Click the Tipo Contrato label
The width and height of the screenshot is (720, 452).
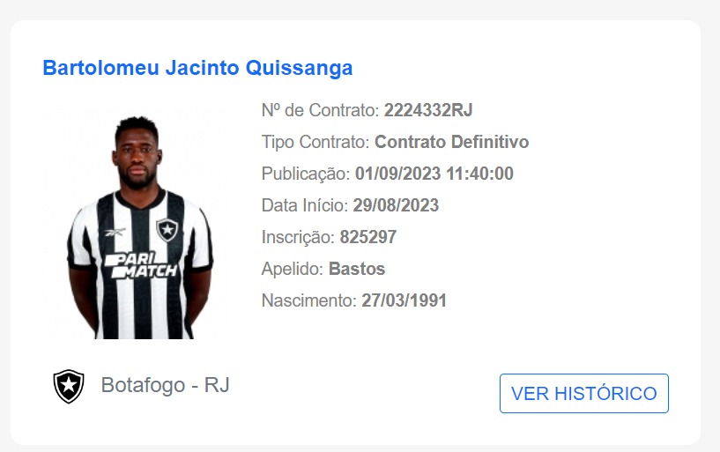[315, 142]
